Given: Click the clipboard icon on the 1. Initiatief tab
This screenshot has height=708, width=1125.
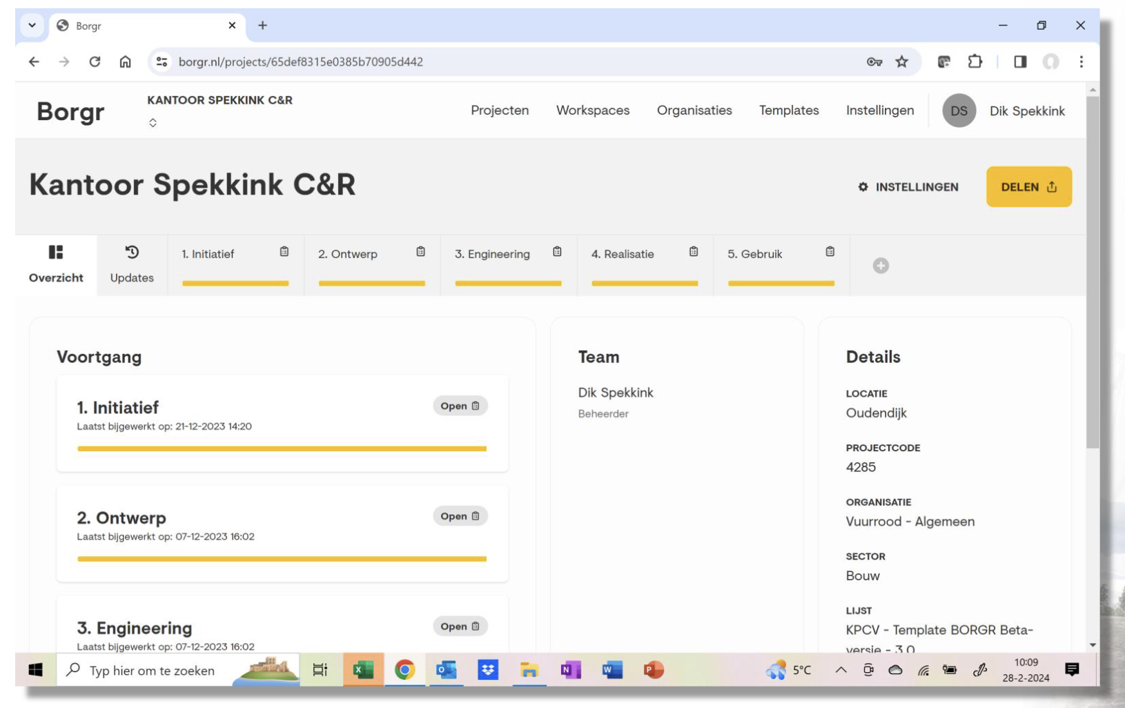Looking at the screenshot, I should (284, 252).
